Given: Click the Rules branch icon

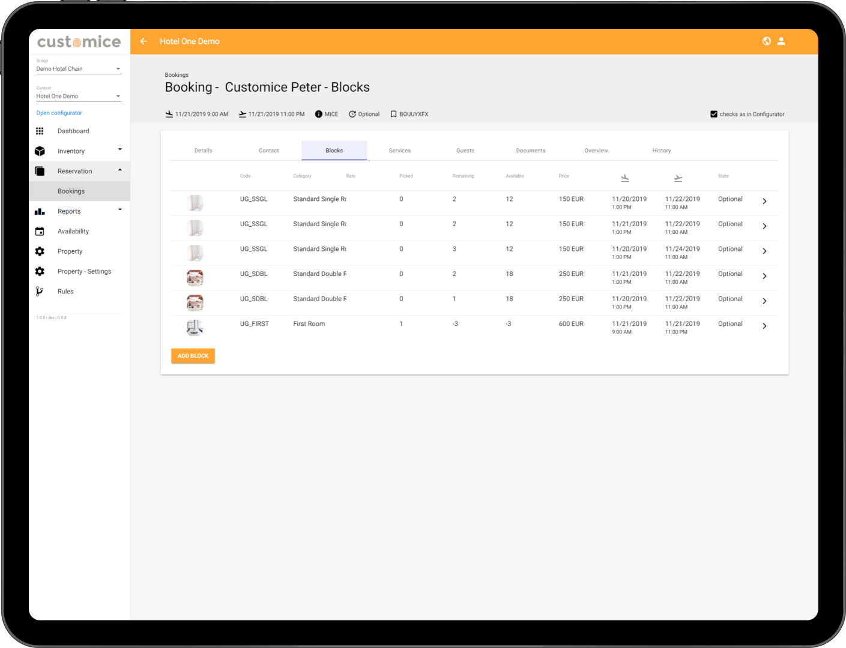Looking at the screenshot, I should [x=40, y=292].
